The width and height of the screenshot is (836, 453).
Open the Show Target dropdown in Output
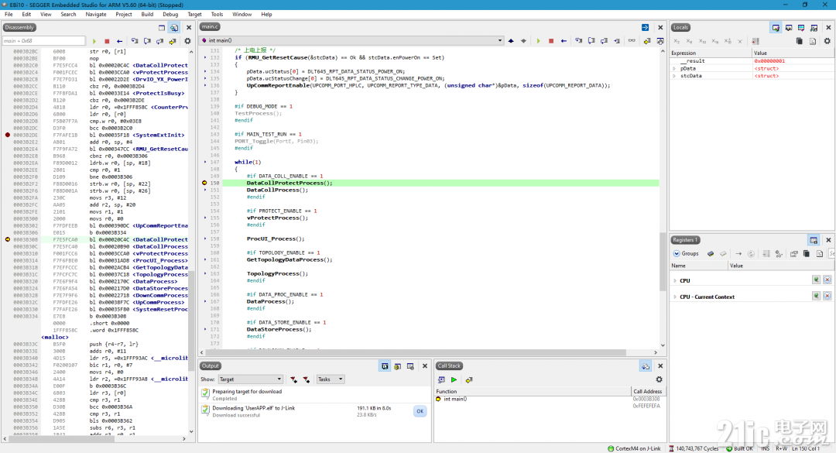[x=250, y=379]
